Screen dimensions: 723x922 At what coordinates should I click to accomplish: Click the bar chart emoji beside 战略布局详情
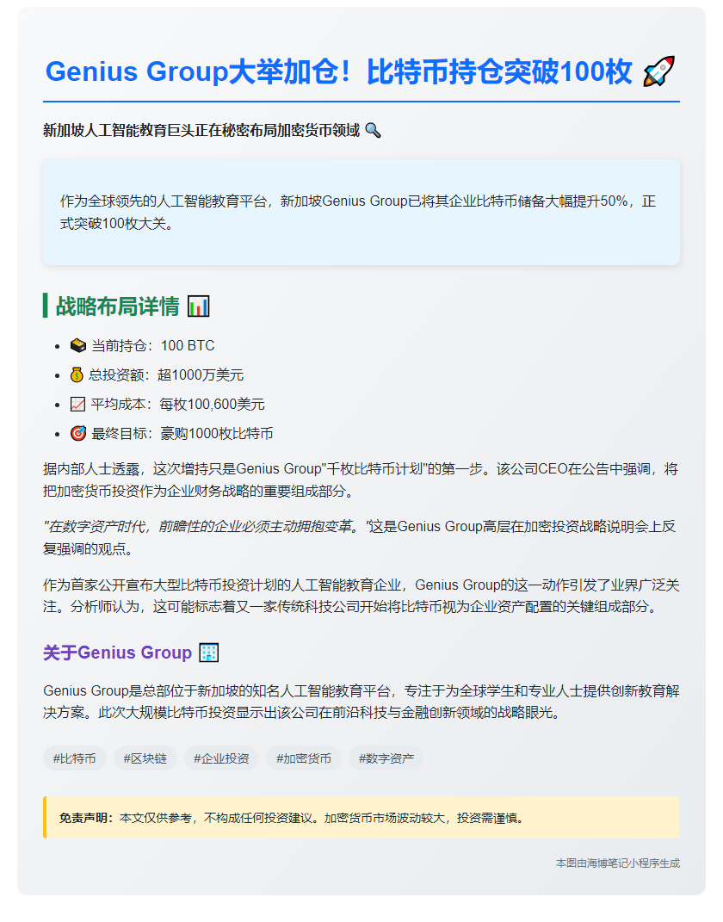[198, 306]
